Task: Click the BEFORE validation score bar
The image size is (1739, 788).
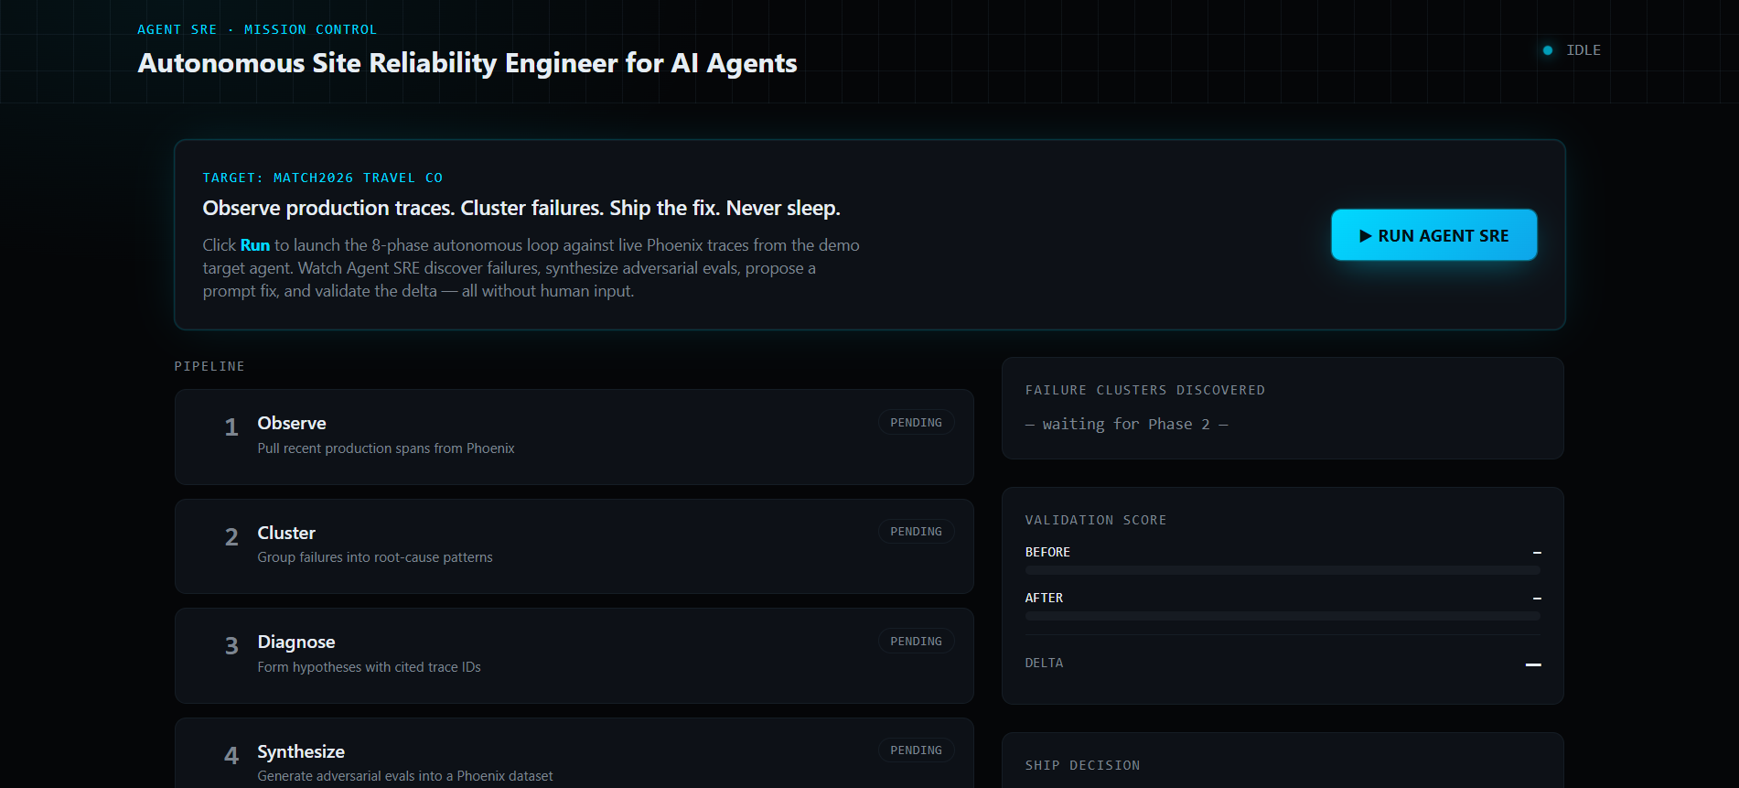Action: coord(1283,570)
